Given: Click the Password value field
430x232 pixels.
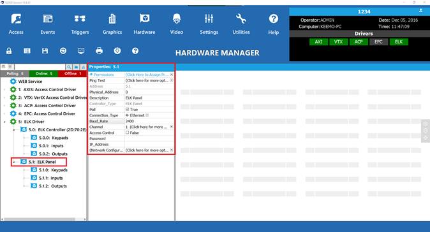Looking at the screenshot, I should point(149,138).
